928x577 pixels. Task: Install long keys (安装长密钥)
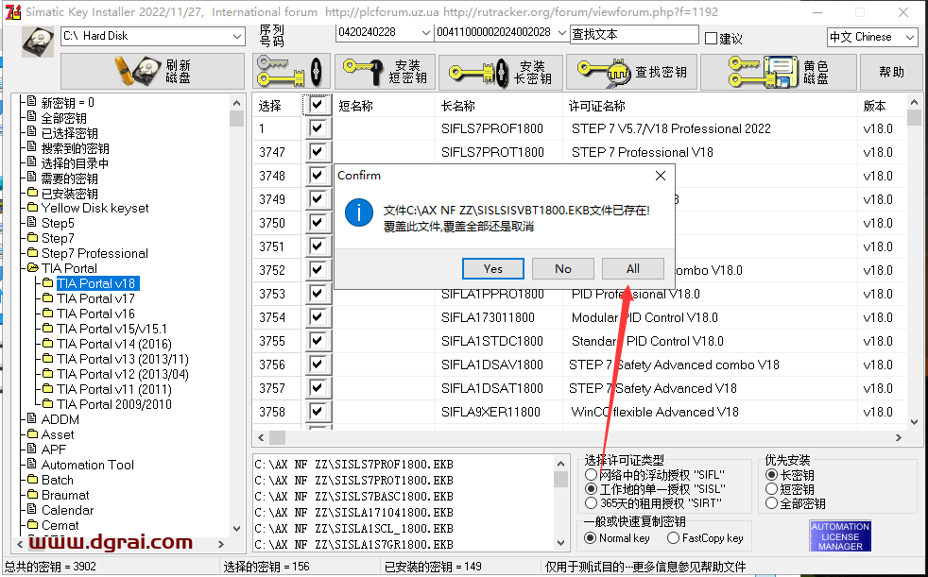pos(501,72)
